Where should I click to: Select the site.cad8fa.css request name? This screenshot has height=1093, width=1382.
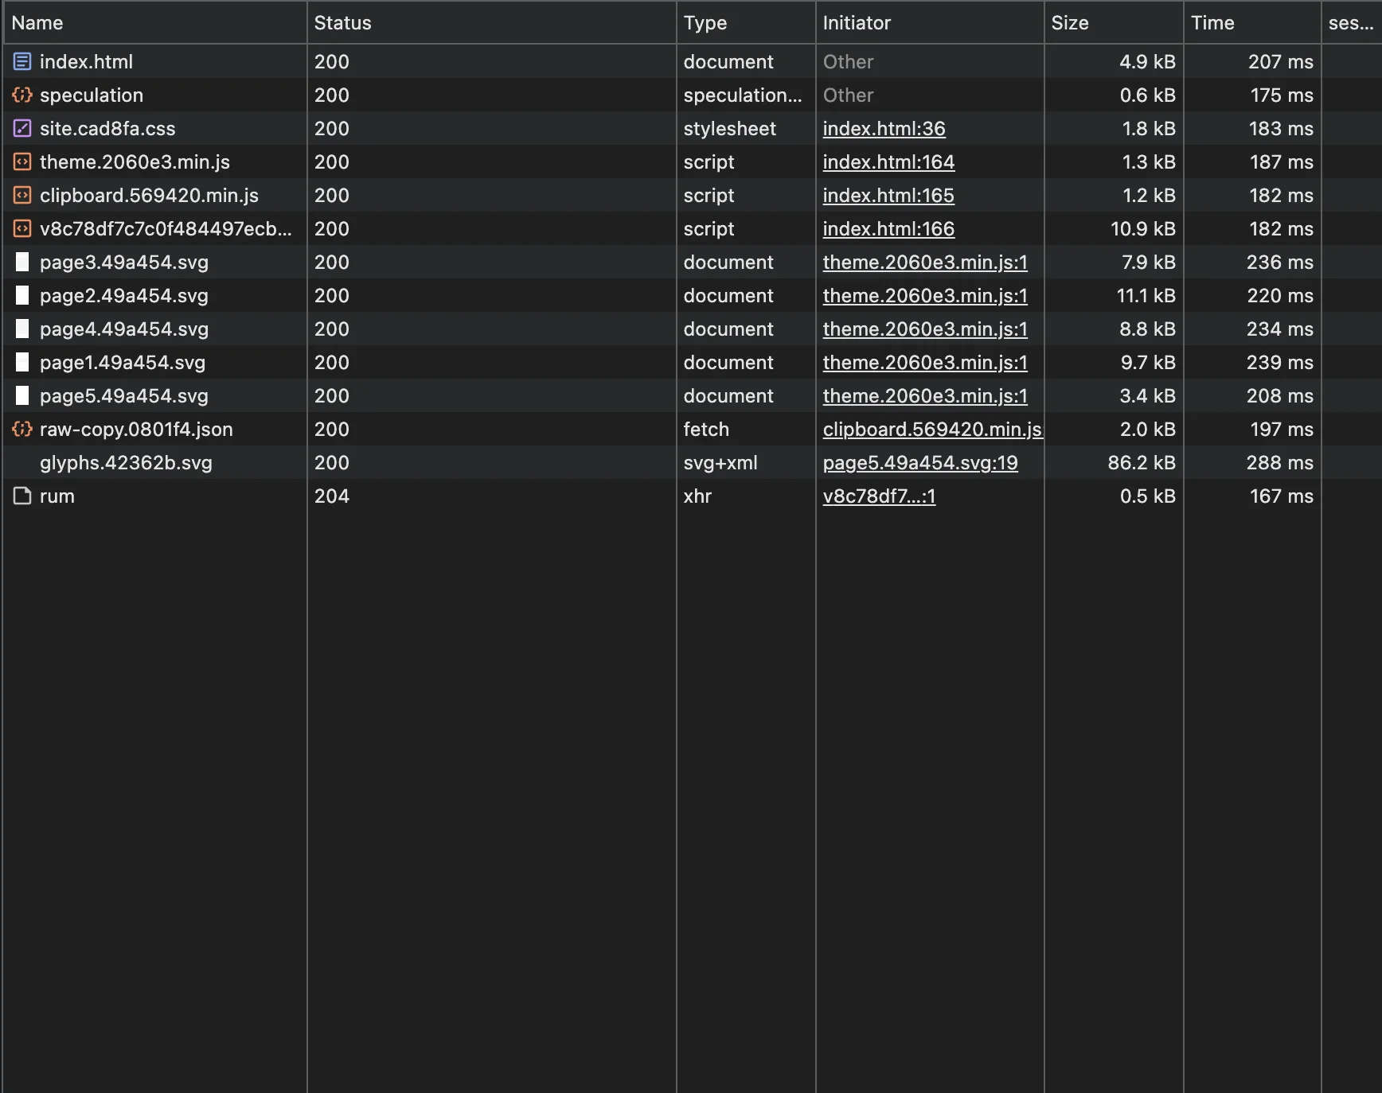tap(107, 128)
